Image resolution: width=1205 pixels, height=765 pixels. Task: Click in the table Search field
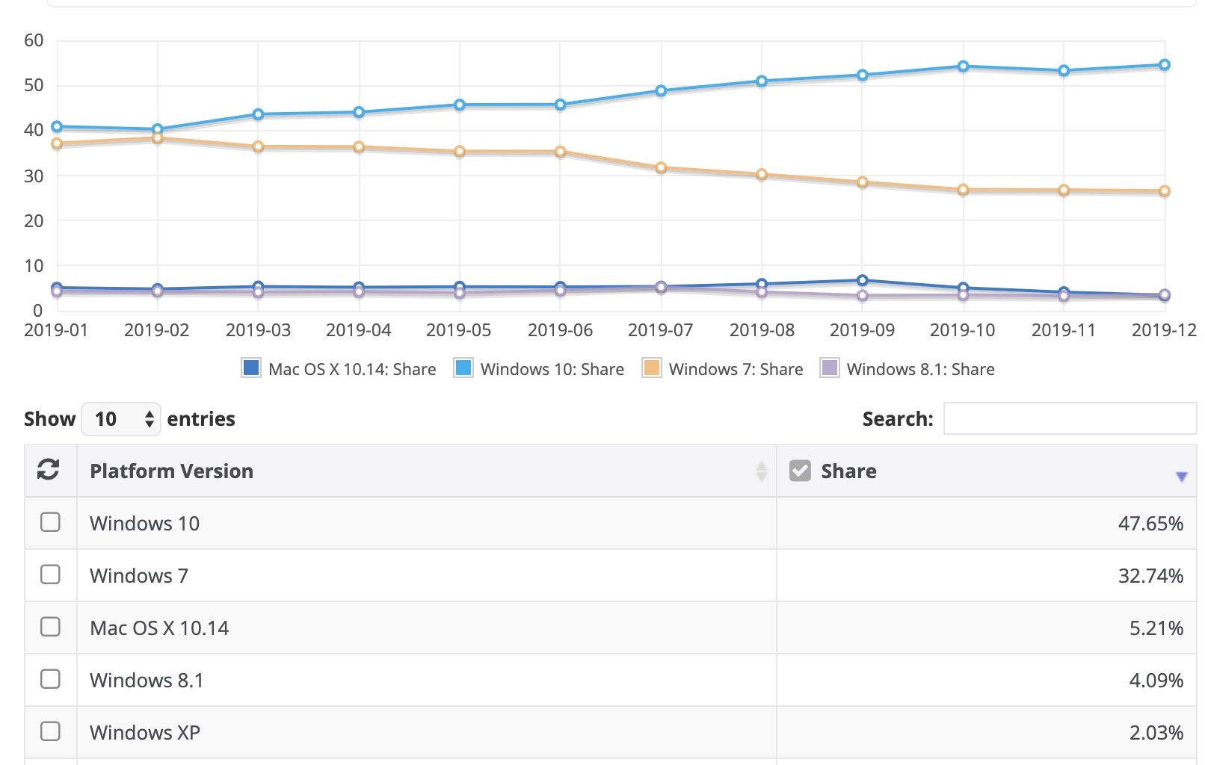(x=1070, y=419)
